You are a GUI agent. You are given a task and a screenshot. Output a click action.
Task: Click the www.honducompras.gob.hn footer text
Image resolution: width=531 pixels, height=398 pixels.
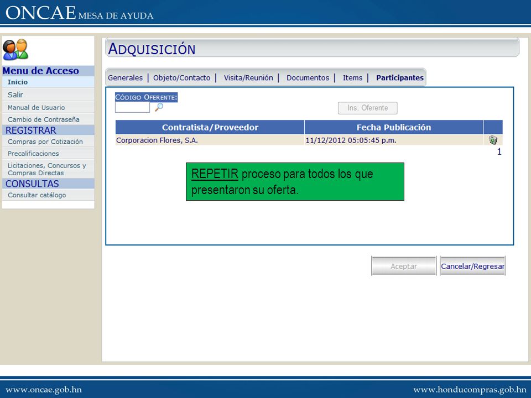(x=470, y=390)
